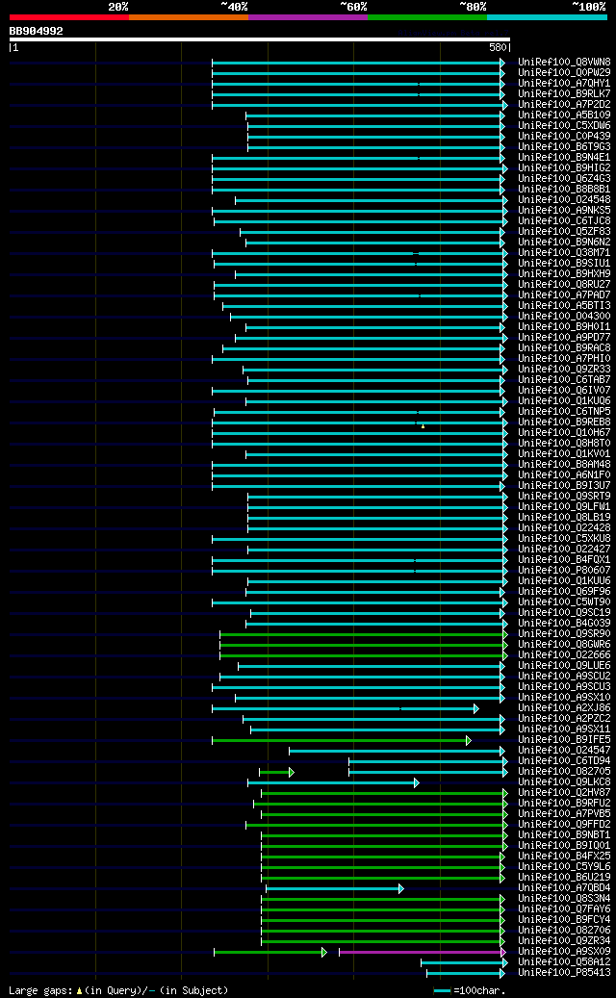Click the UniRef100_P80607 label
The image size is (616, 998).
564,571
